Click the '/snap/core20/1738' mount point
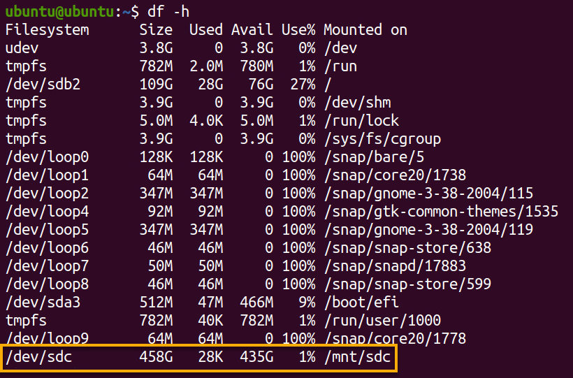The image size is (573, 378). pos(395,175)
